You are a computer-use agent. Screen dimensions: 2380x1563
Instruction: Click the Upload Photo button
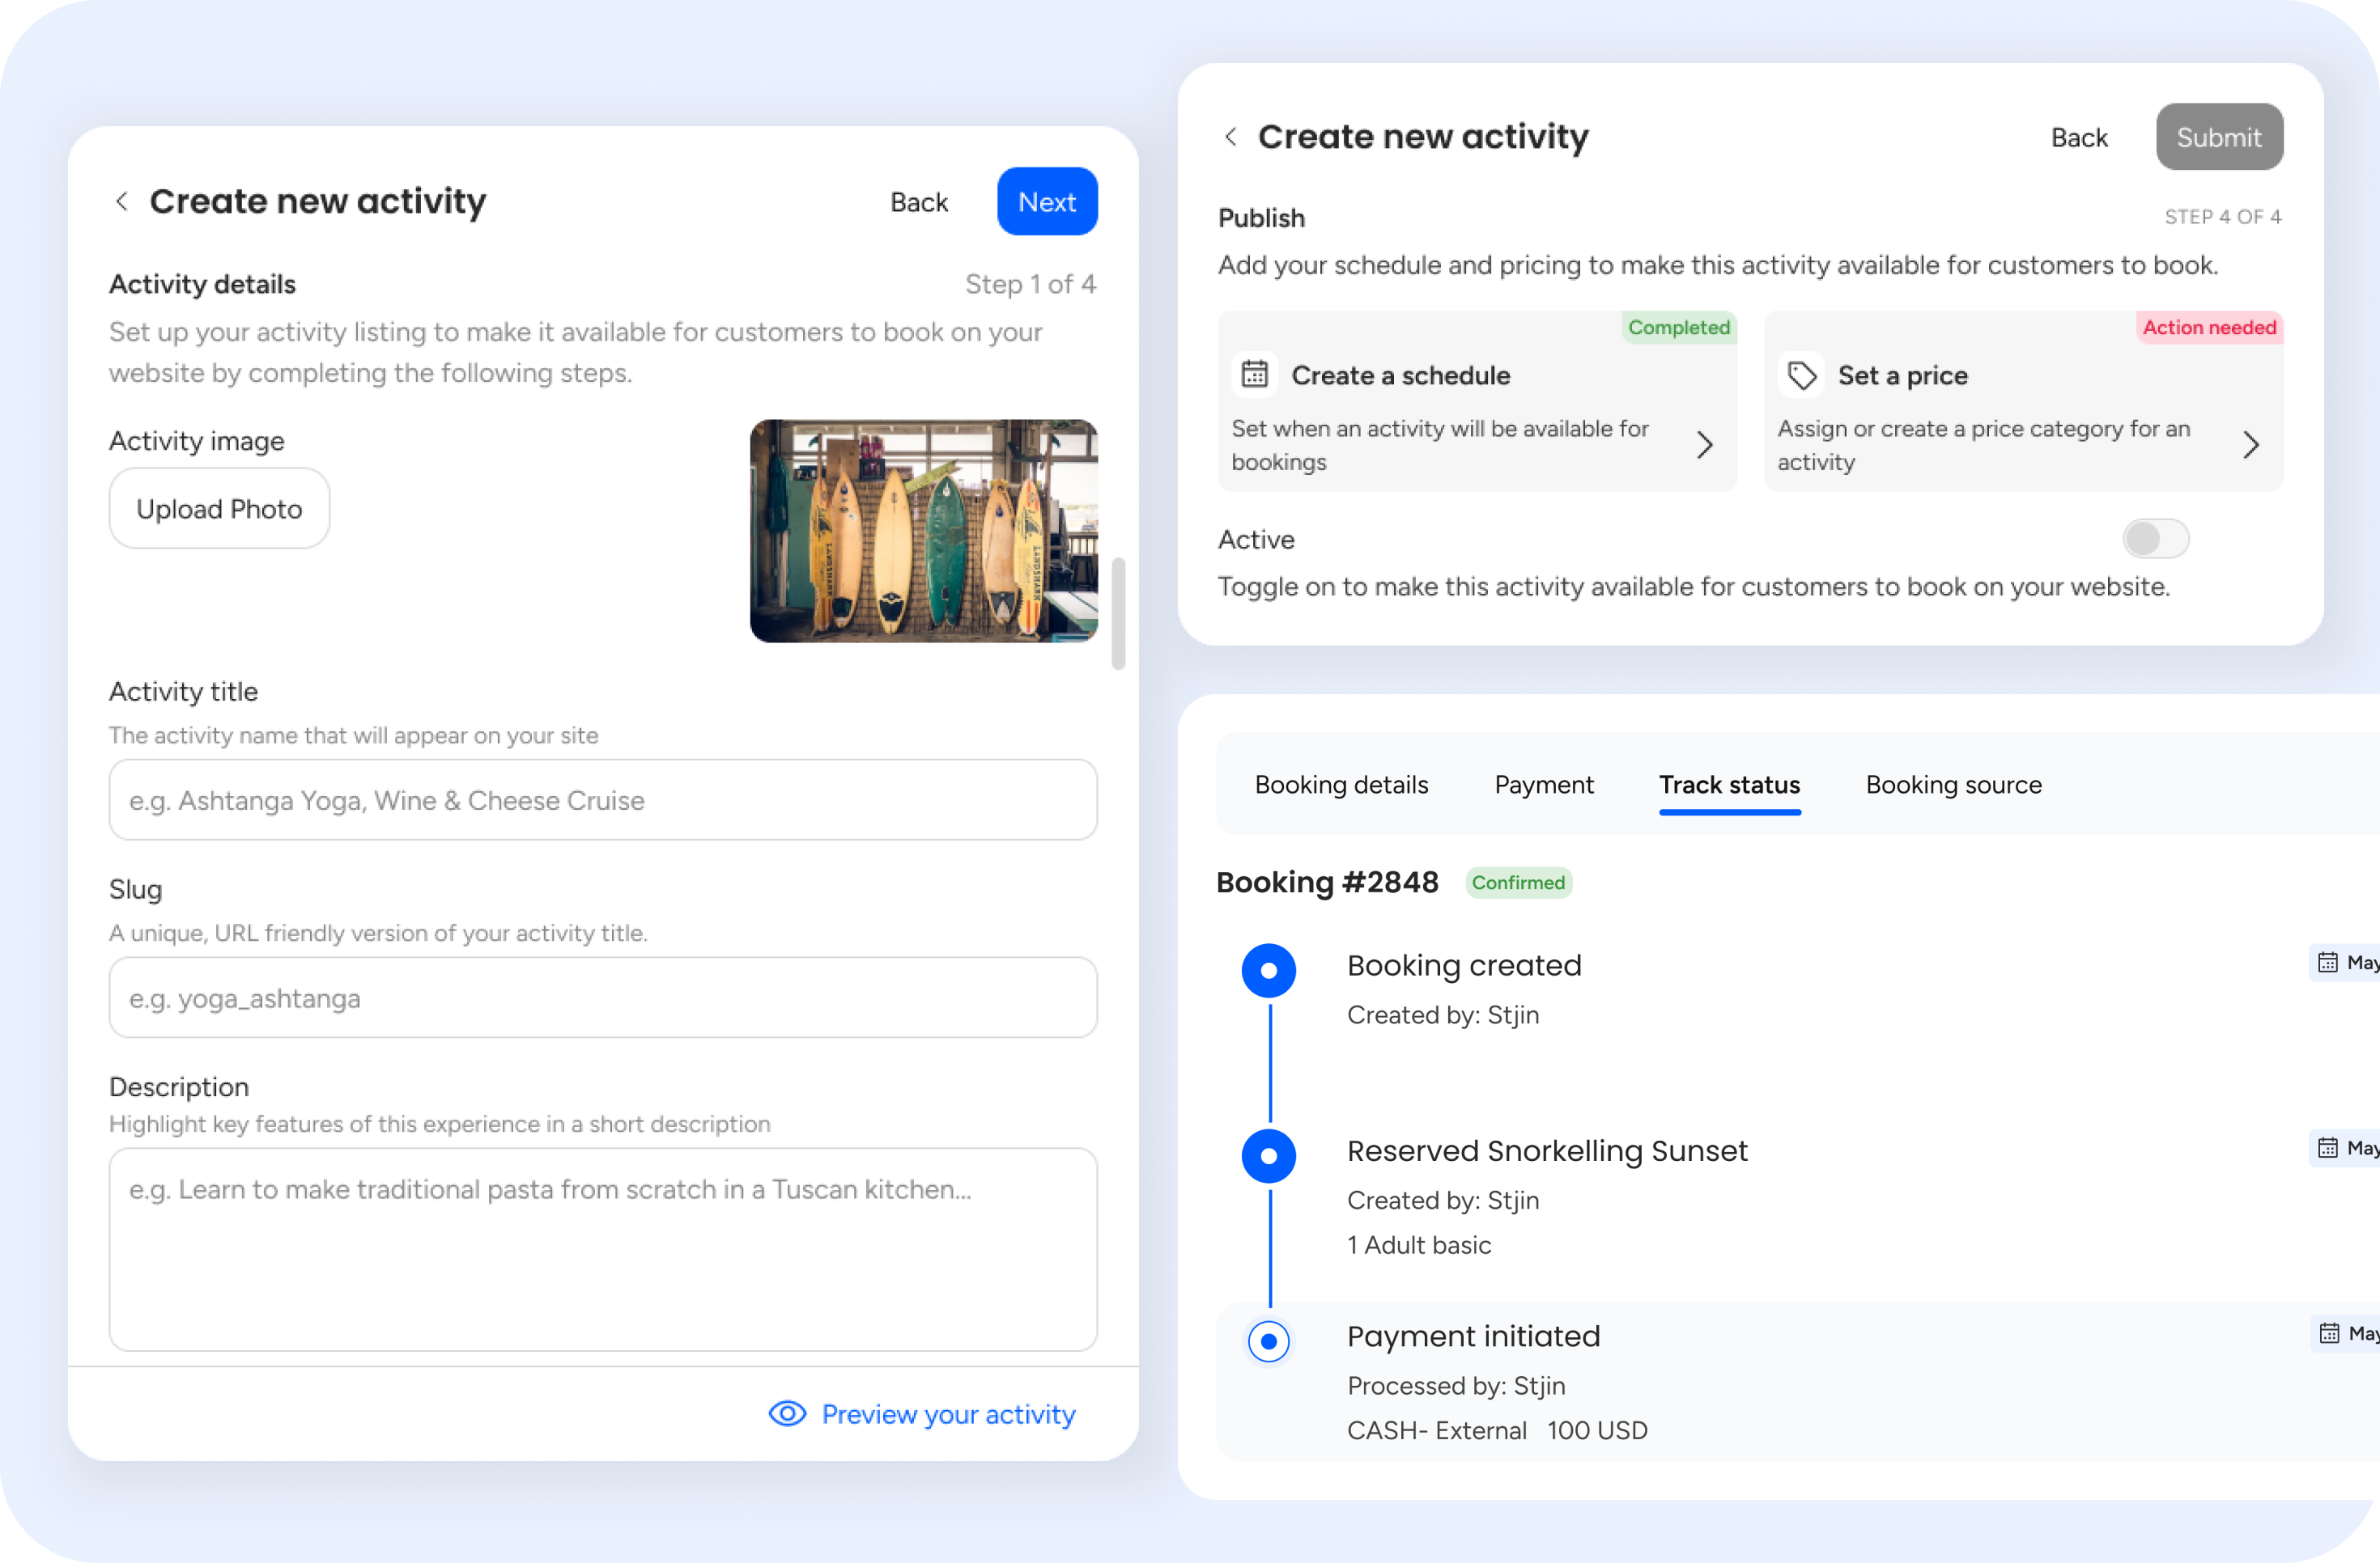(x=219, y=509)
